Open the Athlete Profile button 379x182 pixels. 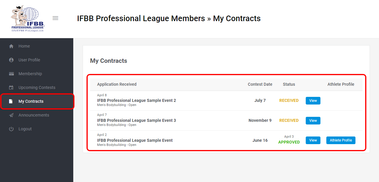click(x=341, y=140)
